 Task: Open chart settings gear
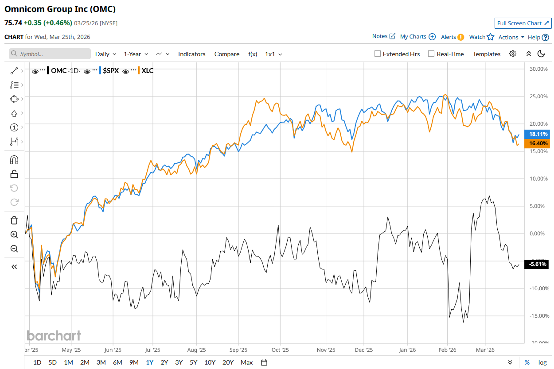513,54
